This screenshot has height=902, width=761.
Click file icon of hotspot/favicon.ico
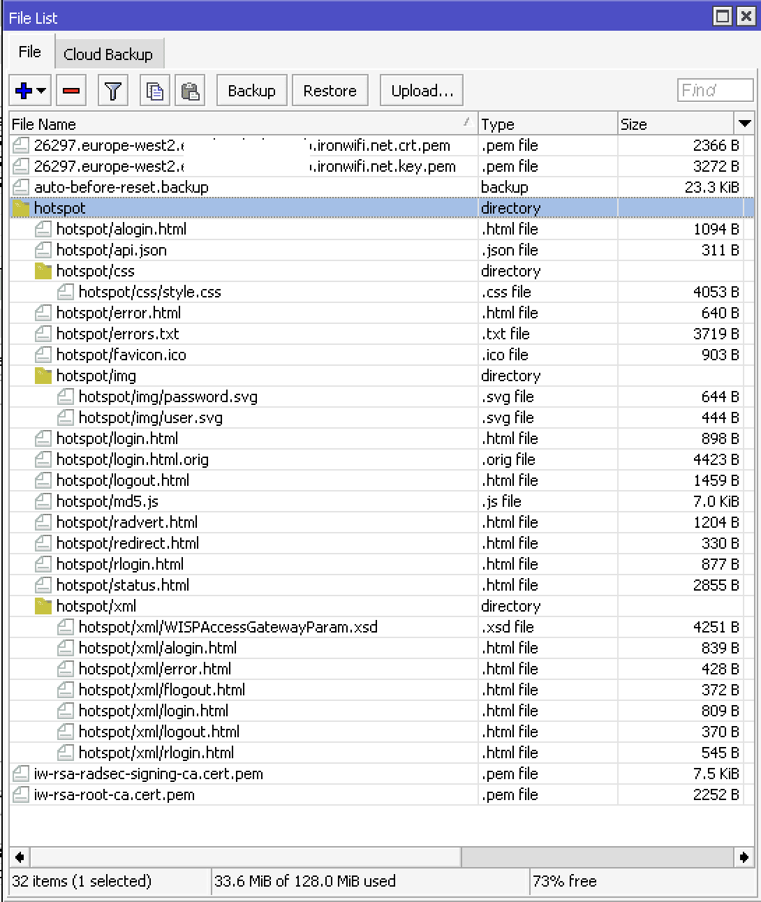tap(43, 355)
